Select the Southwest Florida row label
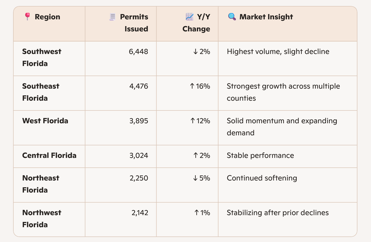 tap(42, 57)
